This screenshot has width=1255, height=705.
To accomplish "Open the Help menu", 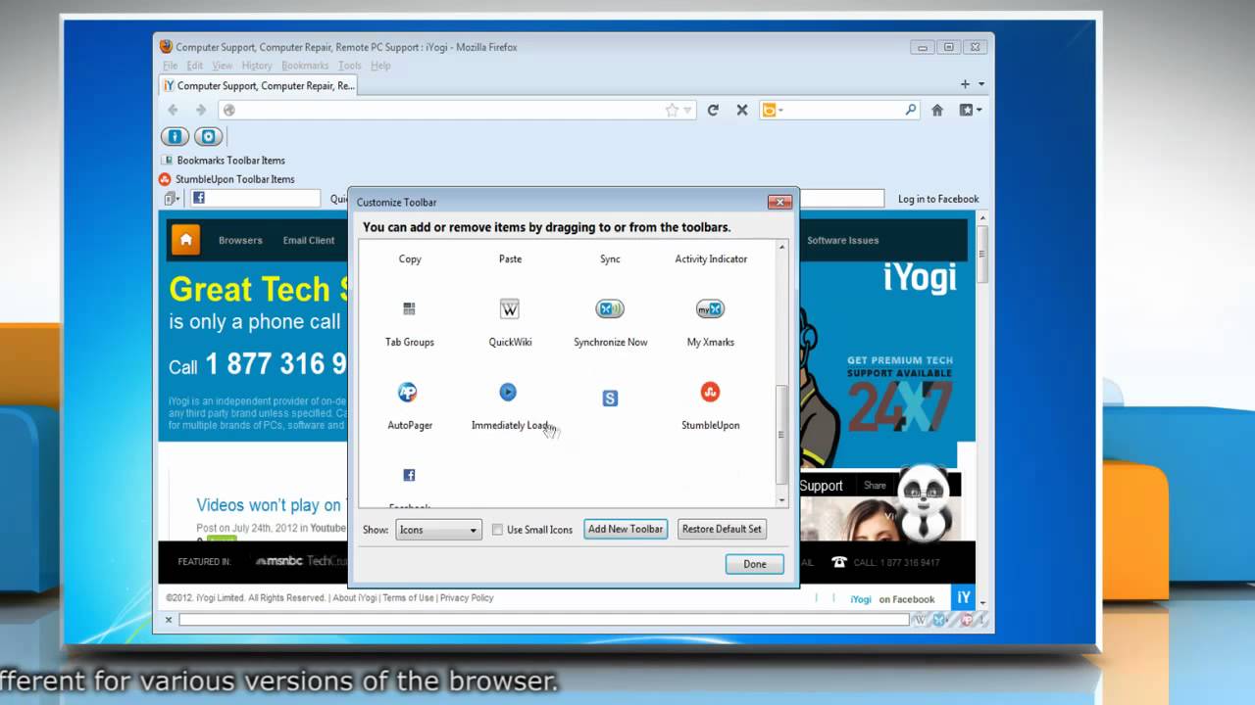I will [x=380, y=66].
